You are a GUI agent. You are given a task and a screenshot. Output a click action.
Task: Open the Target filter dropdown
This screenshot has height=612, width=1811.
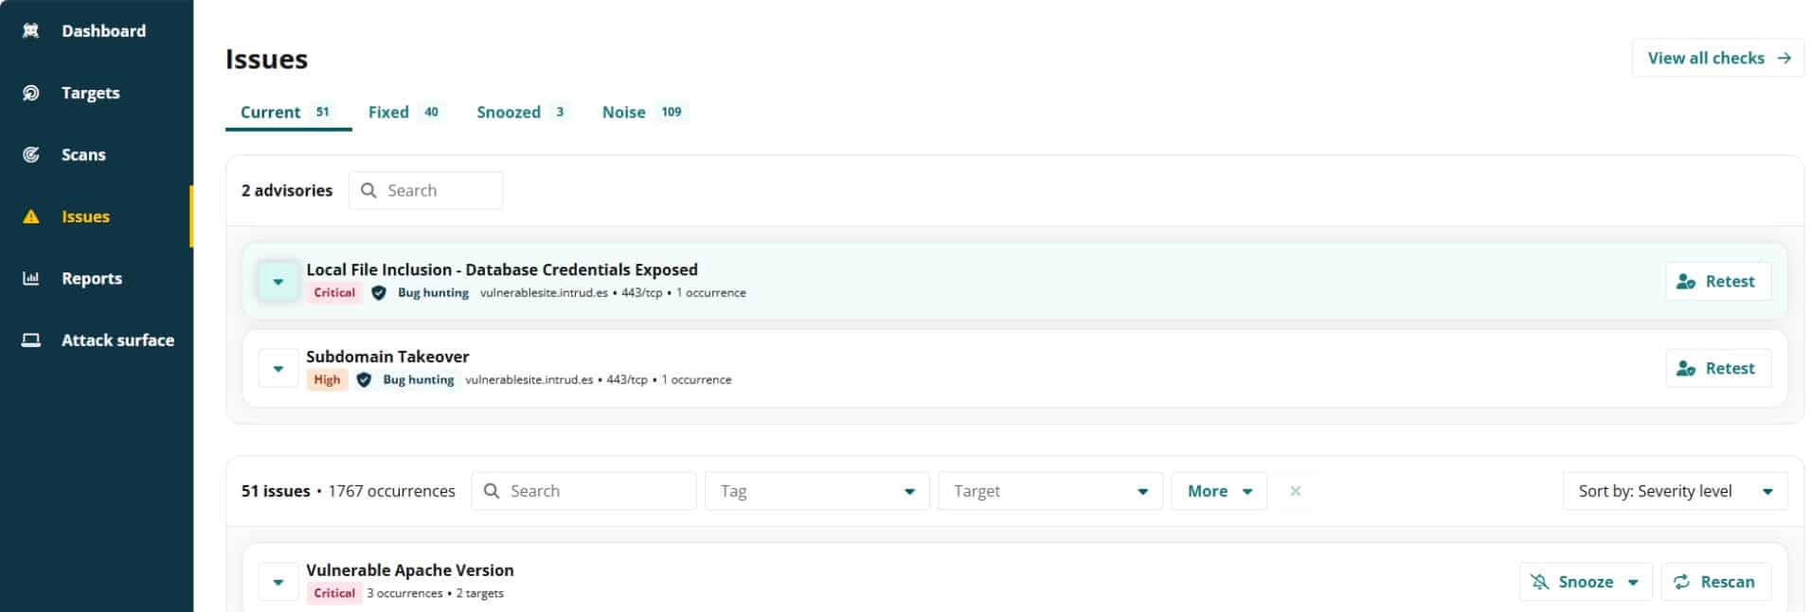[1049, 491]
